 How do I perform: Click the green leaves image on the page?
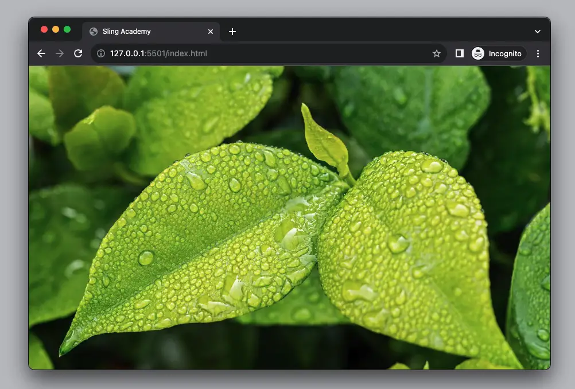tap(289, 217)
